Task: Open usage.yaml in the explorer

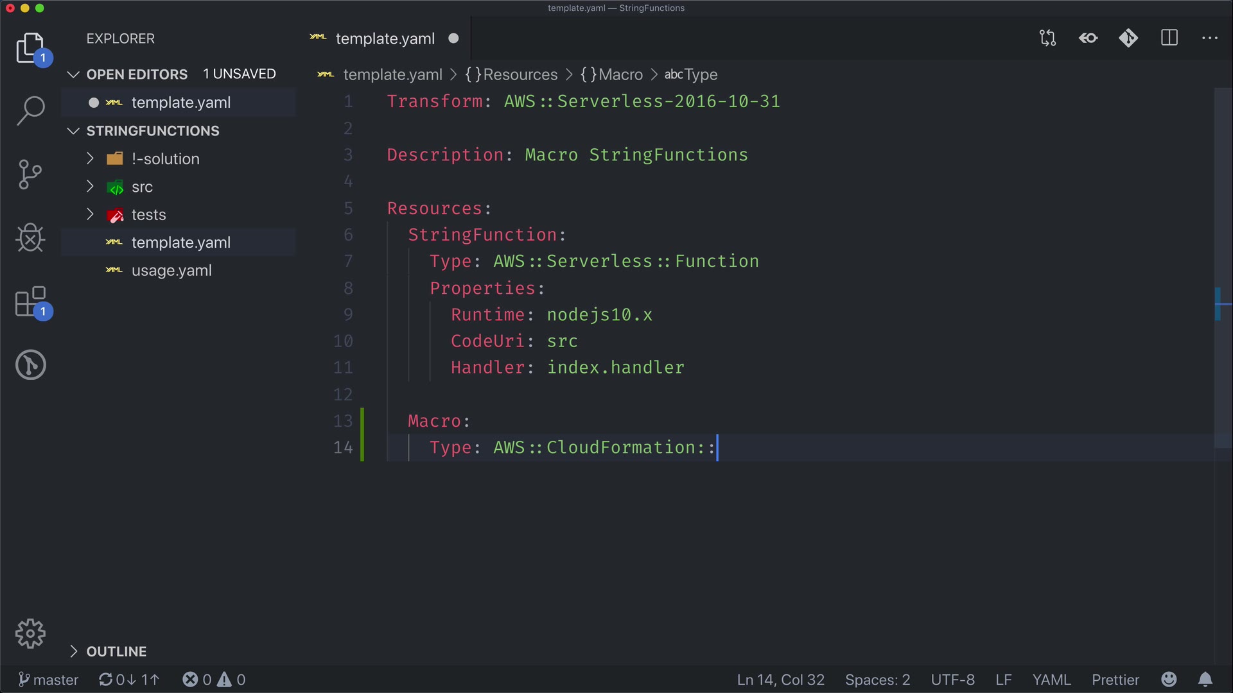Action: (171, 271)
